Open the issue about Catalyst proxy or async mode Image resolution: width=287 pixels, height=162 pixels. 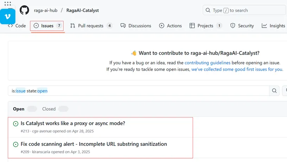[73, 123]
